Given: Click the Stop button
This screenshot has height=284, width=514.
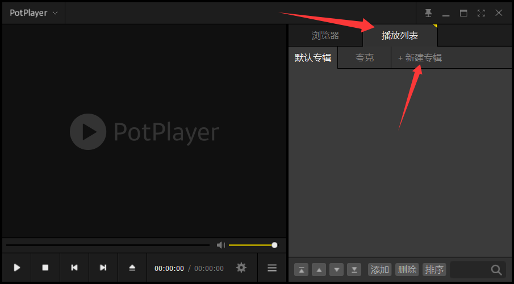Looking at the screenshot, I should (45, 268).
